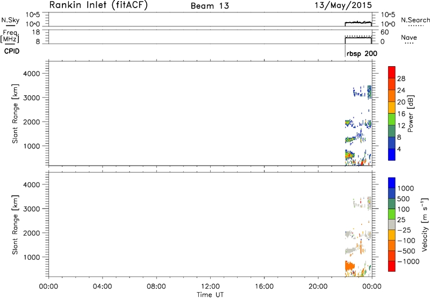Select the 'Beam 13' heading

point(210,6)
